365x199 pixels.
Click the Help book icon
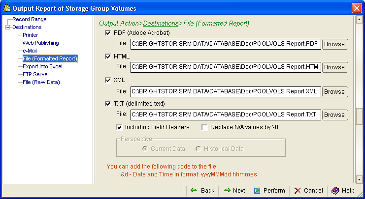[x=335, y=191]
